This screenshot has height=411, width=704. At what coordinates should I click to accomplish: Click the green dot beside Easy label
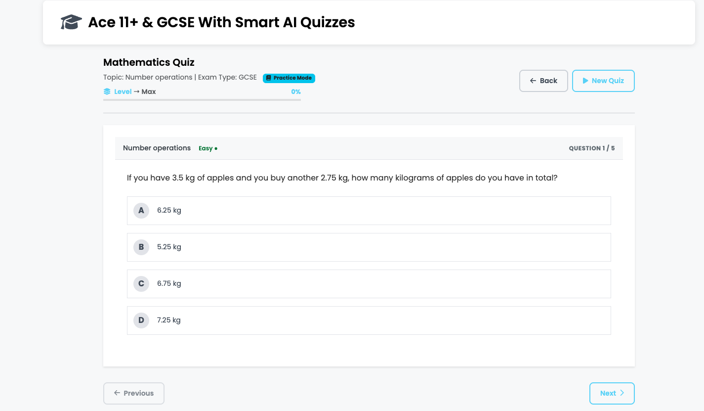tap(216, 147)
